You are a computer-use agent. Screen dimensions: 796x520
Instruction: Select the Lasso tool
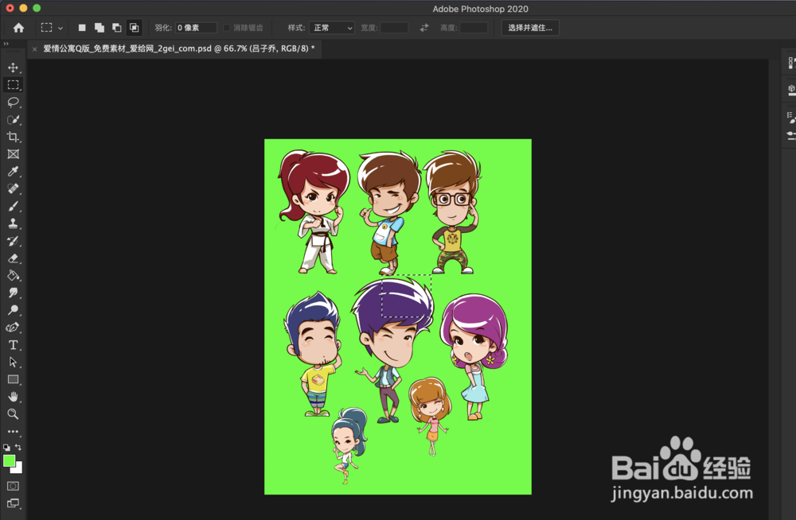click(13, 102)
